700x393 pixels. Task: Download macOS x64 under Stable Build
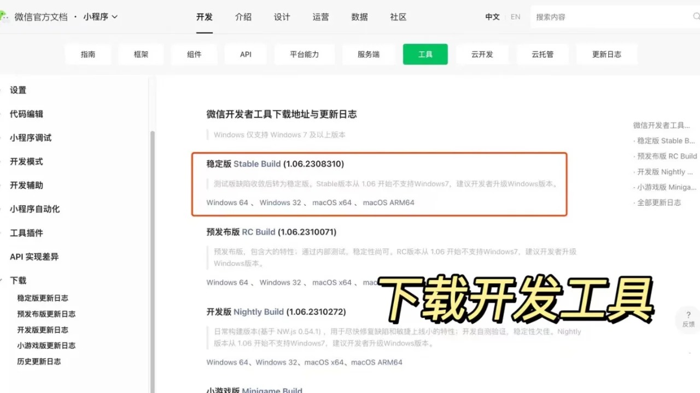(x=332, y=203)
